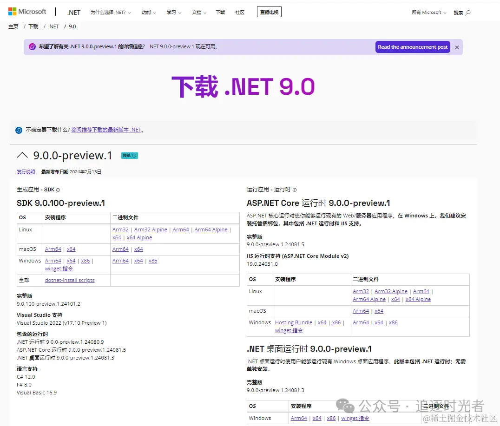This screenshot has width=500, height=426.
Task: Download desktop runtime Windows Arm64 installer
Action: click(x=299, y=419)
